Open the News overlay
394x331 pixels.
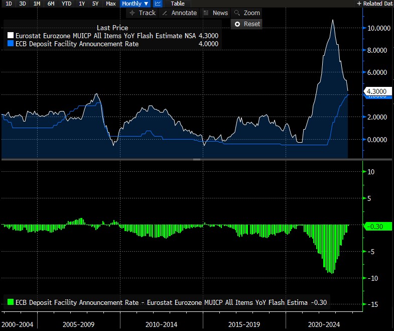coord(216,13)
